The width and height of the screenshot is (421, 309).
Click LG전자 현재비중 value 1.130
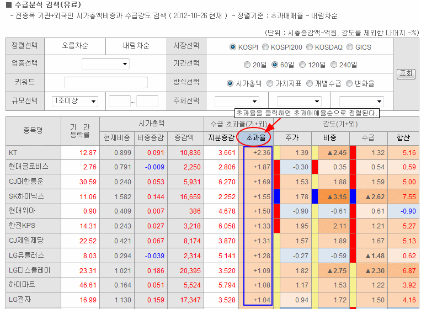click(x=122, y=300)
